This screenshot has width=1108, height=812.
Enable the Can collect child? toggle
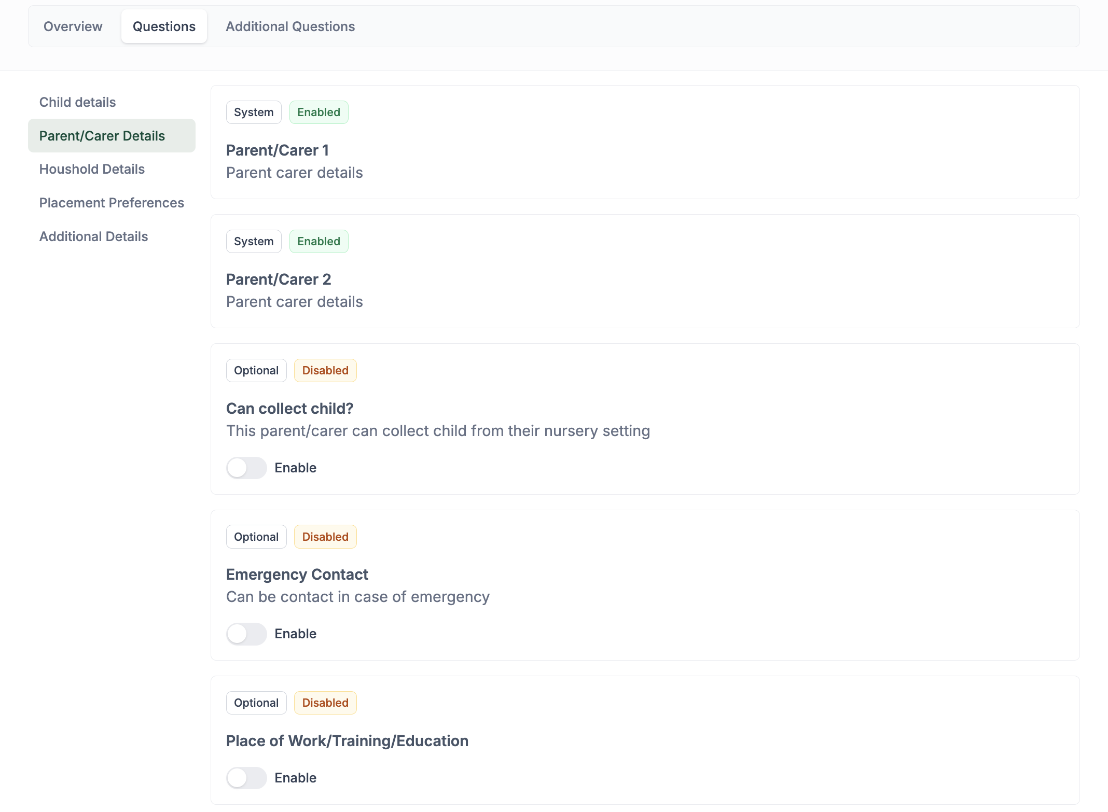pyautogui.click(x=246, y=468)
